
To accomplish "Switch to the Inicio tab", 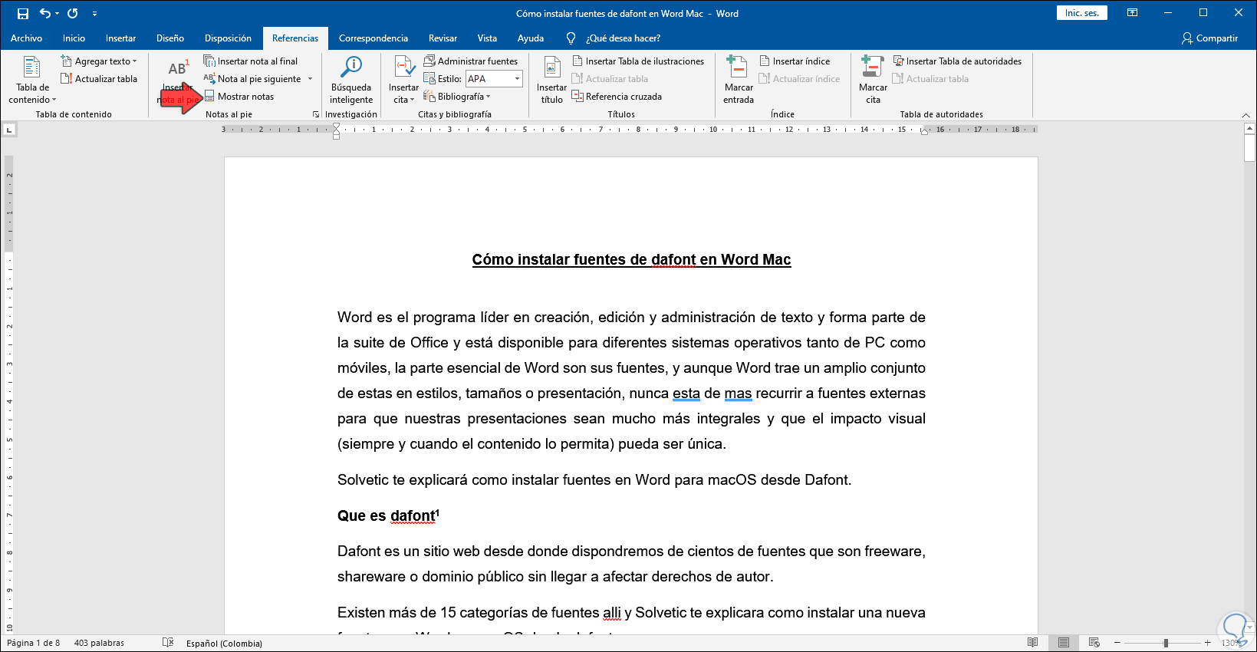I will coord(74,38).
